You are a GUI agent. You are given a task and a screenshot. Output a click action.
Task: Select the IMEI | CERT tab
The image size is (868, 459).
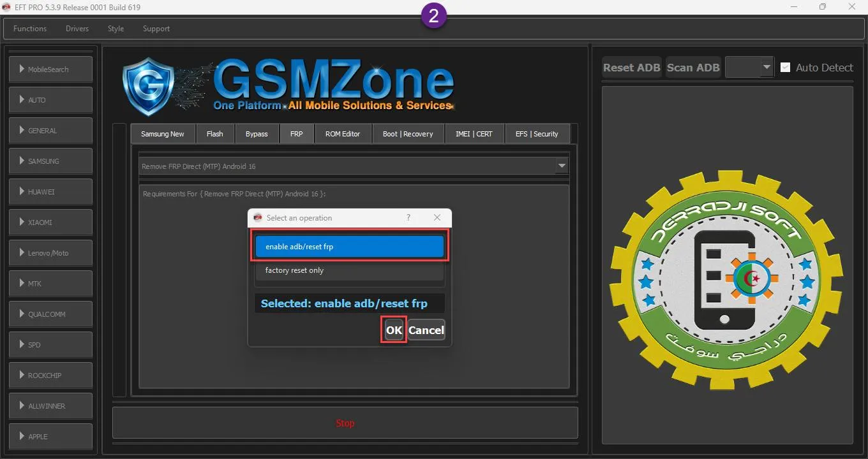click(474, 134)
